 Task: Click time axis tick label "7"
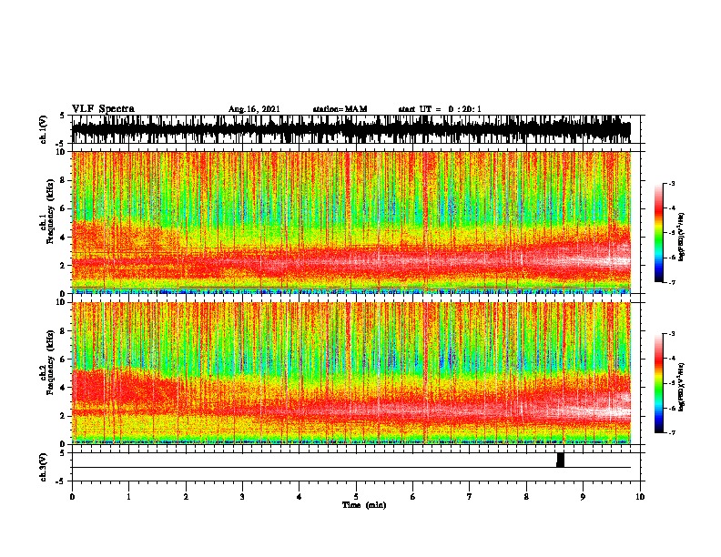470,496
